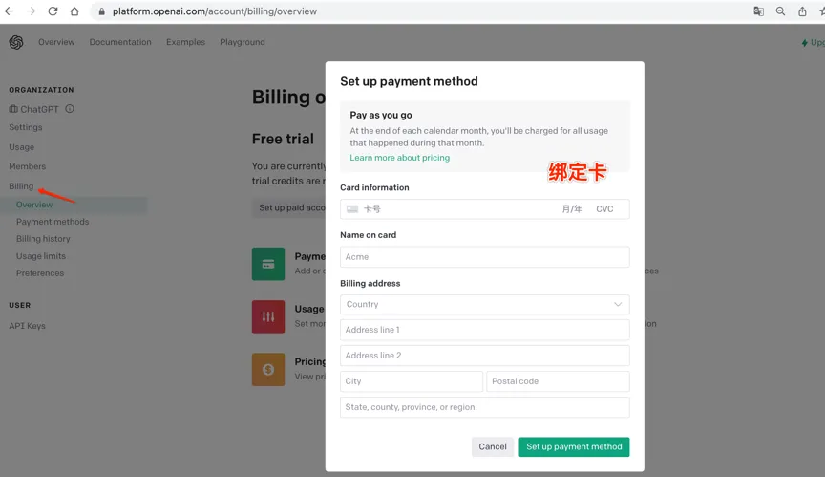Click the red Usage limits sliders icon

268,316
